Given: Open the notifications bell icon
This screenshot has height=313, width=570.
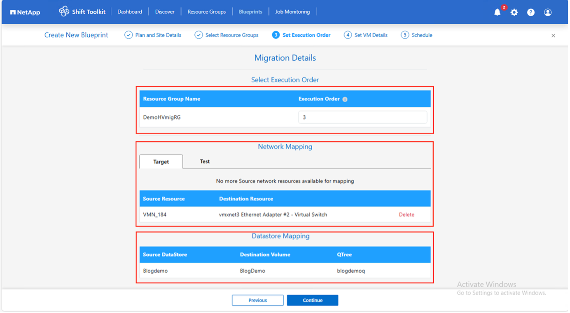Looking at the screenshot, I should tap(497, 12).
